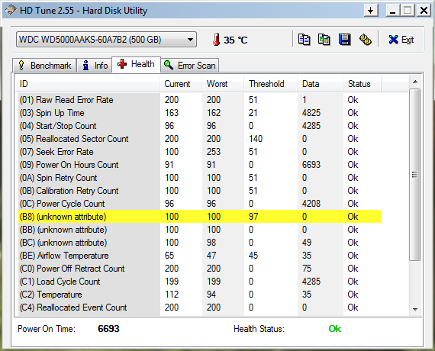Select the Health tab
Screen dimensions: 435x351
136,64
